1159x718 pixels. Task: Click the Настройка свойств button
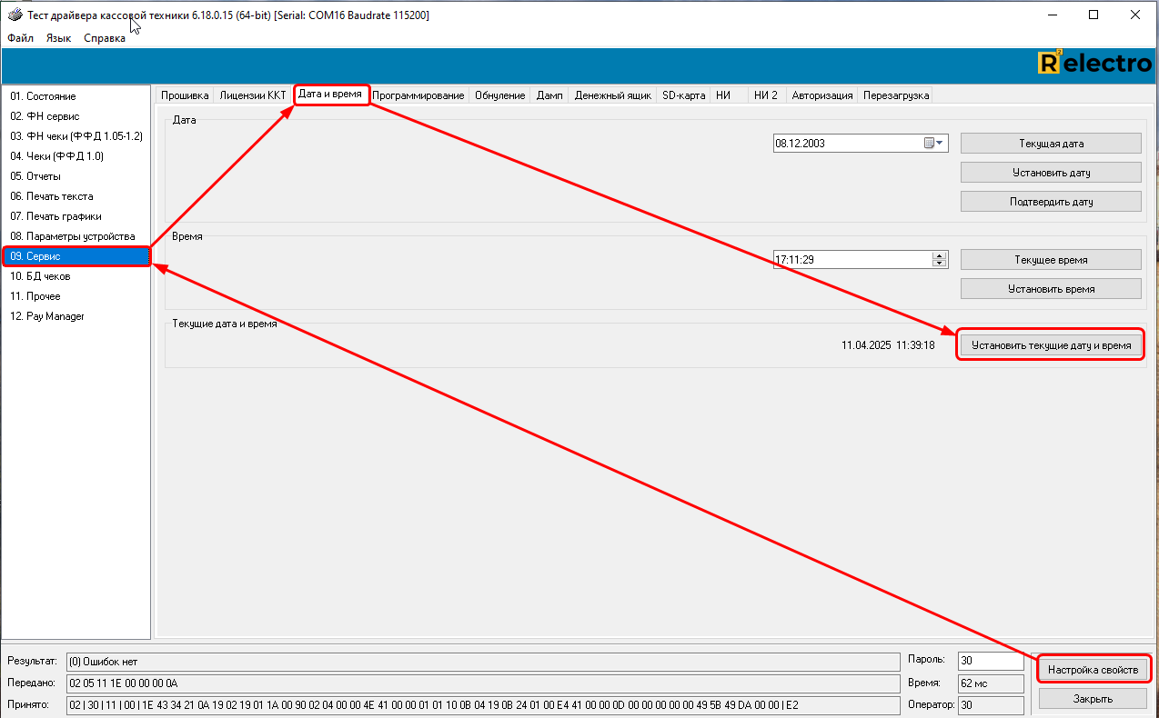click(x=1093, y=670)
